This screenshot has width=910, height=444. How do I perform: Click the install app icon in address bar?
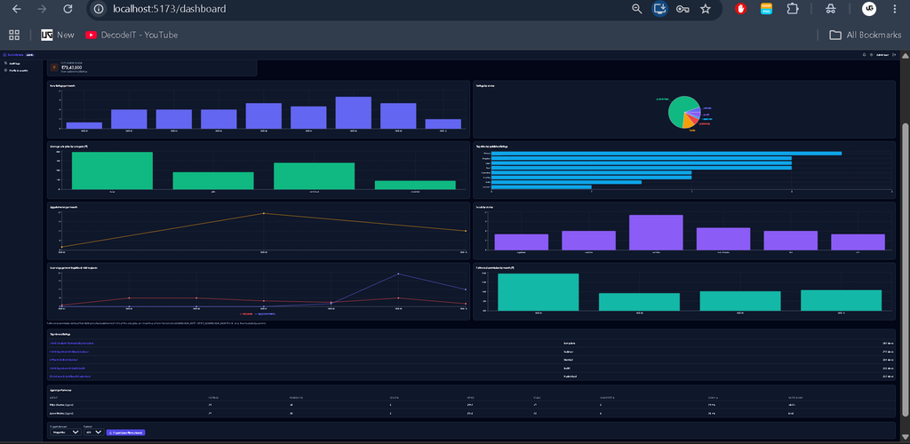point(659,9)
